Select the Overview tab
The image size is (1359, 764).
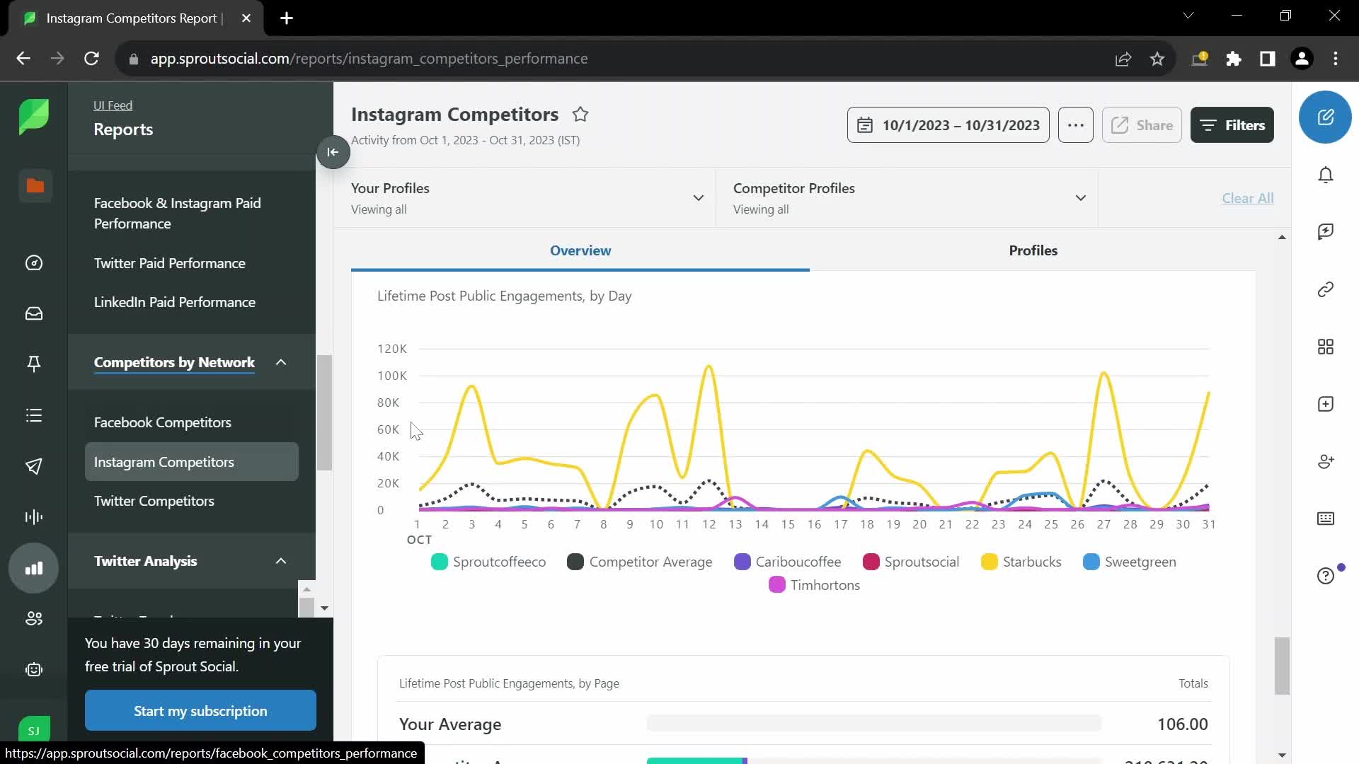click(580, 249)
